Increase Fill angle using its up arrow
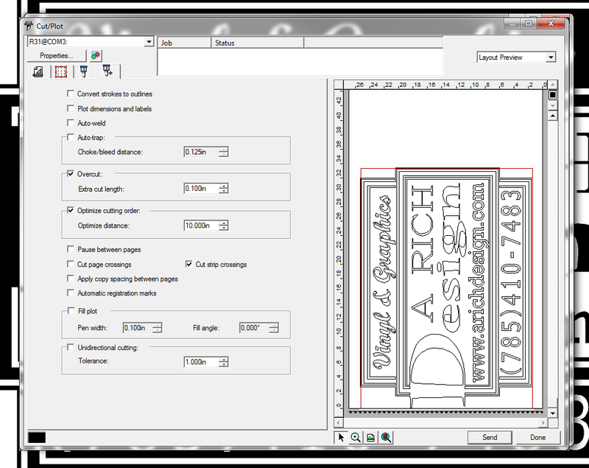 pos(274,325)
